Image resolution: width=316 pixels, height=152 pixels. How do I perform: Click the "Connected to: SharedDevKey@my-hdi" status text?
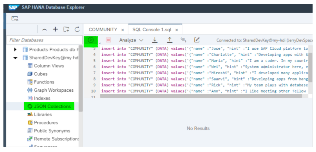[264, 40]
